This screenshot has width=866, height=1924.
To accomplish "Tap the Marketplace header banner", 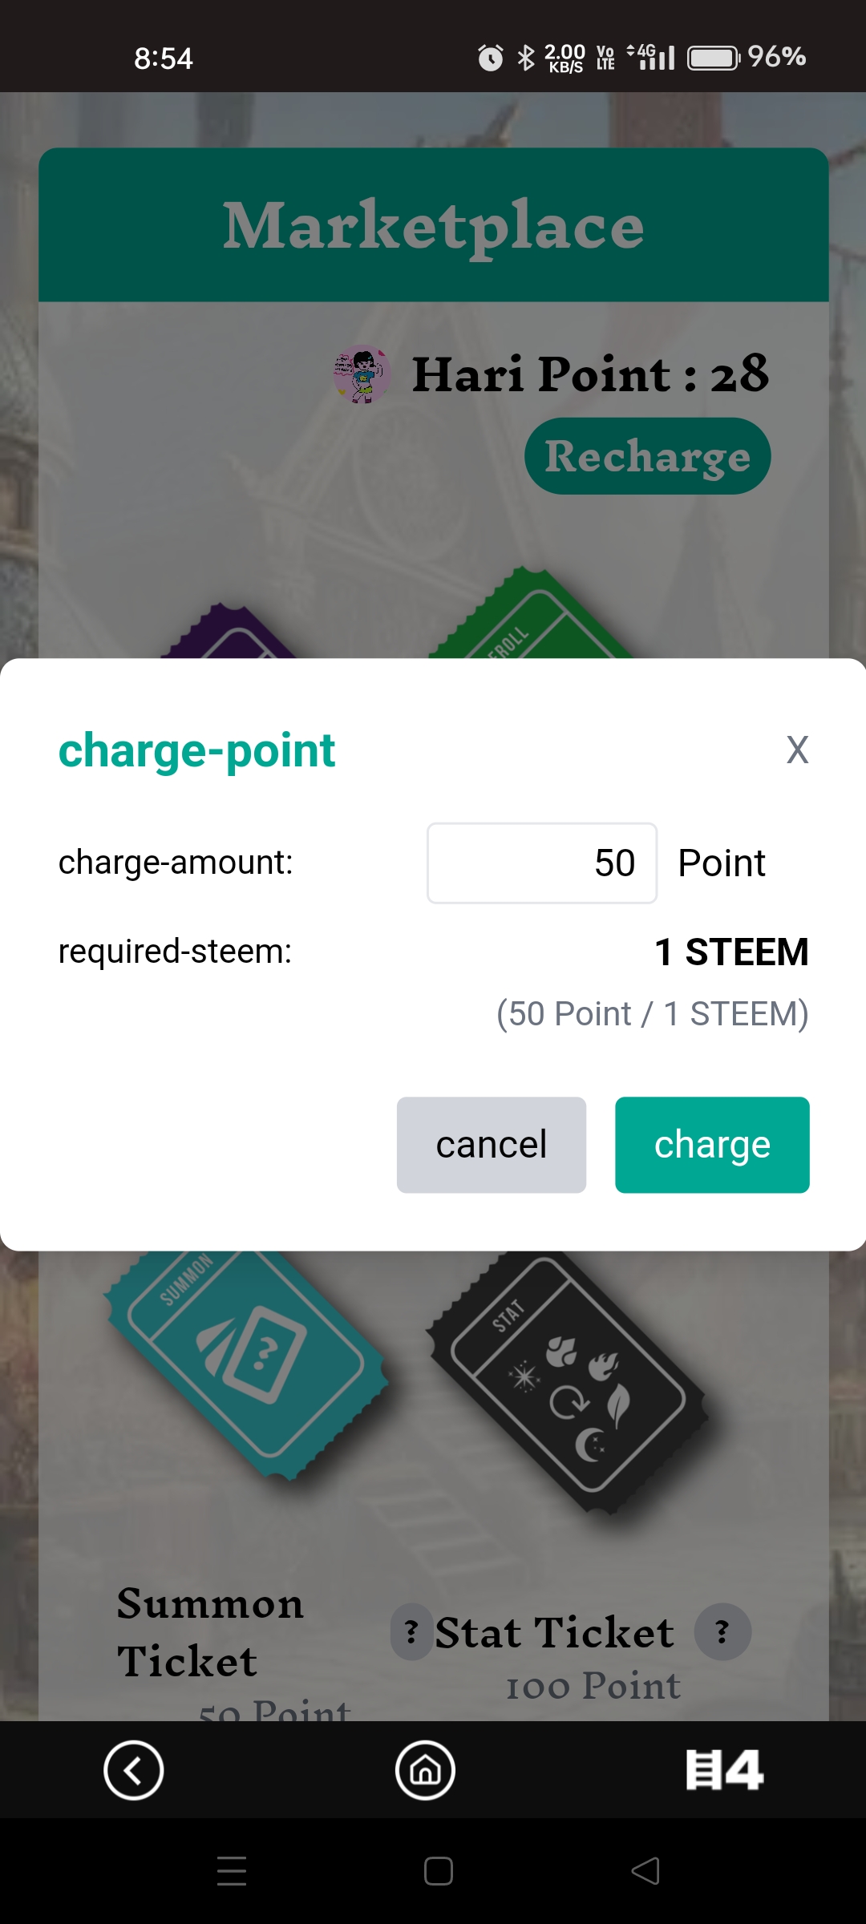I will click(434, 225).
